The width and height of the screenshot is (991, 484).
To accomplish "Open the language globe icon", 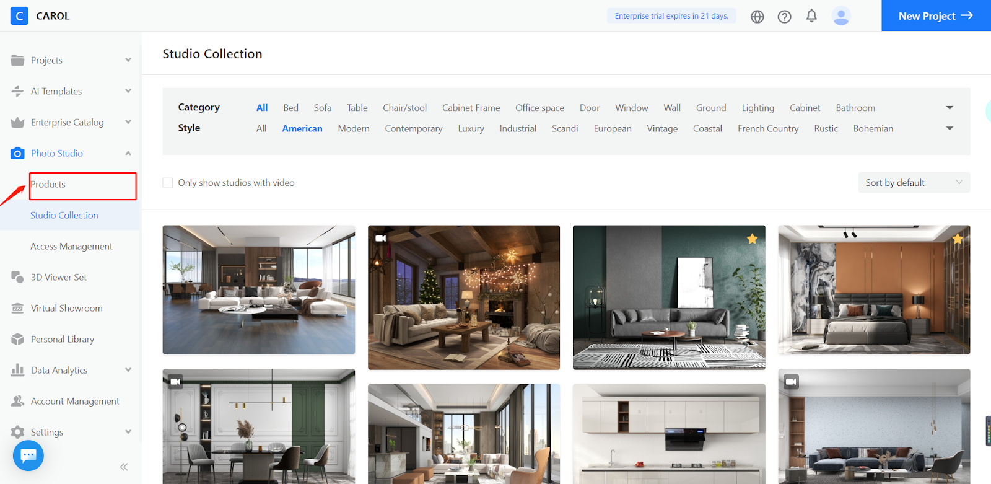I will point(757,17).
